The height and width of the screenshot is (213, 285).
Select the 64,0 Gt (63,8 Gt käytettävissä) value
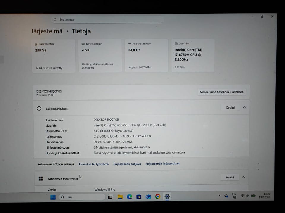[113, 131]
